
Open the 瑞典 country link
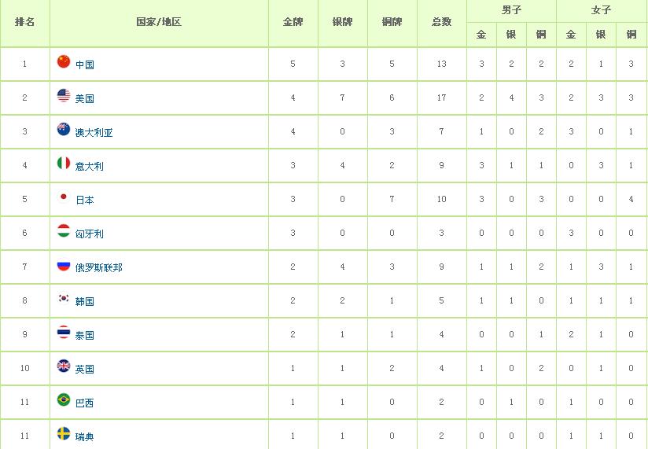[85, 436]
